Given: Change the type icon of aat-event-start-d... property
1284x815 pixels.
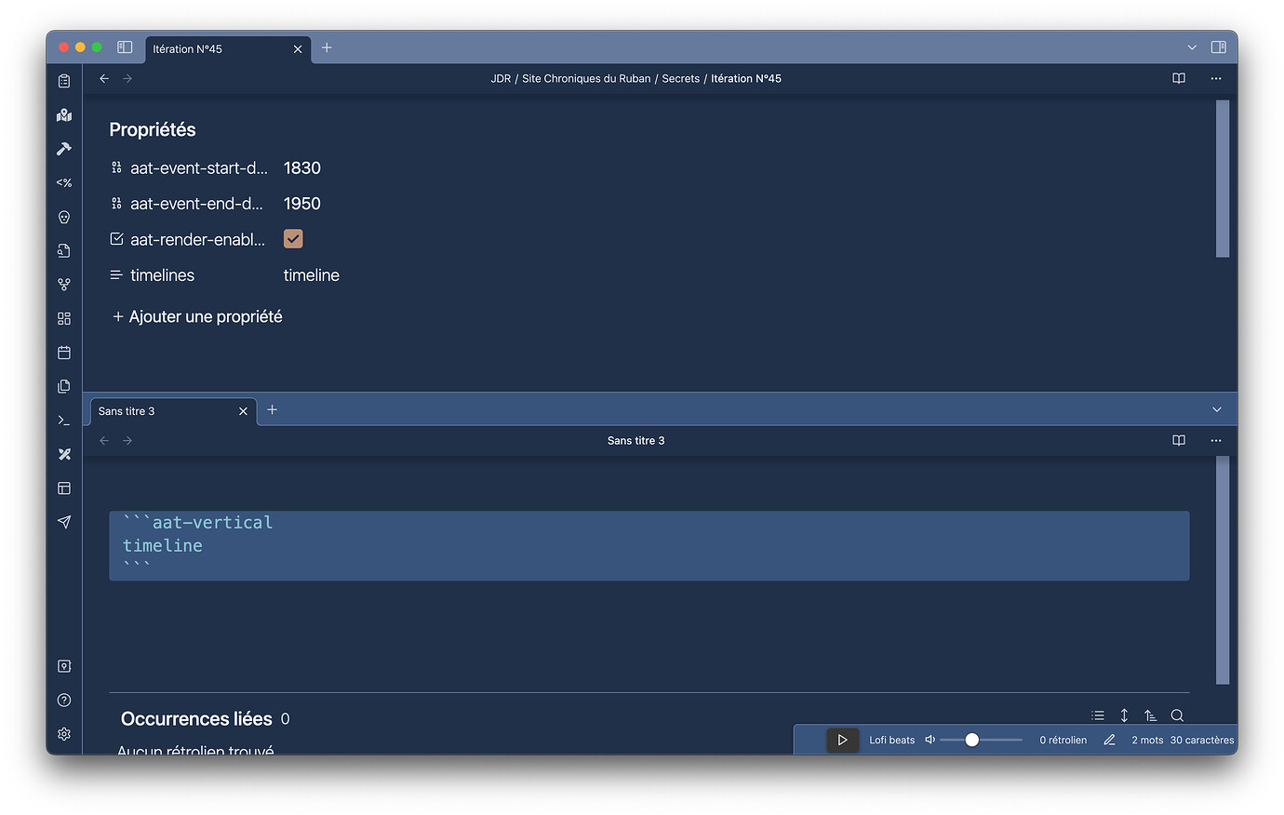Looking at the screenshot, I should pos(116,167).
